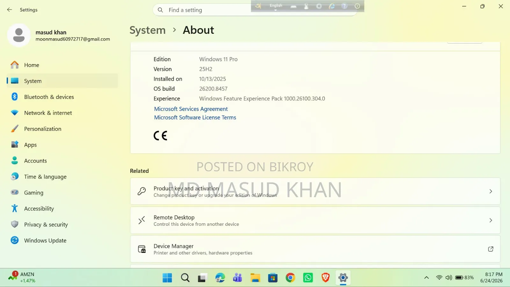The image size is (510, 287).
Task: Open Accounts via the person icon
Action: 15,160
